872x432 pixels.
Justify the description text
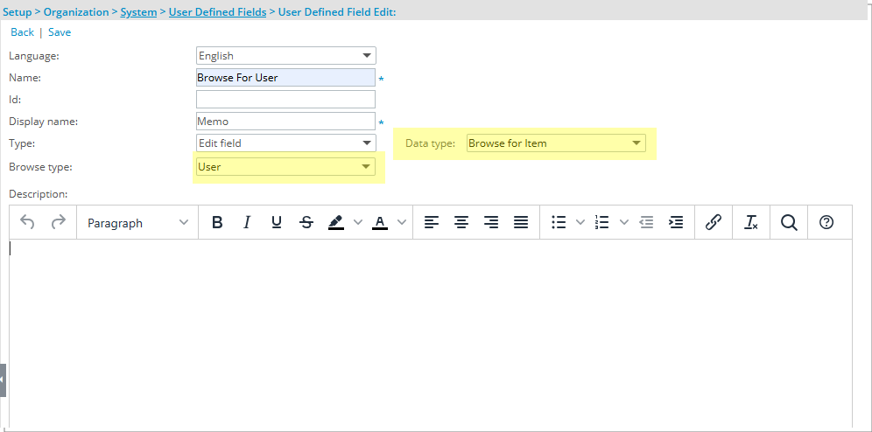pos(521,223)
